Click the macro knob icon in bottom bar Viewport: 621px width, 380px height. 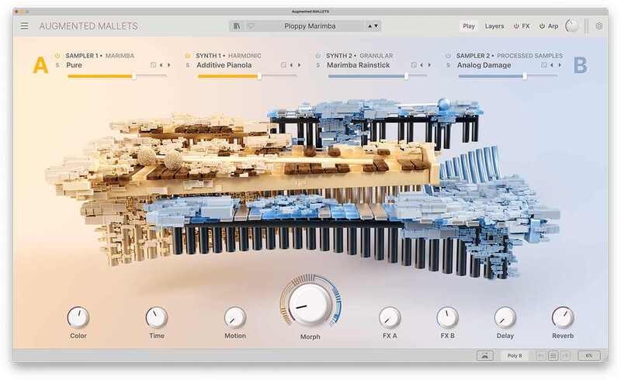tap(484, 355)
